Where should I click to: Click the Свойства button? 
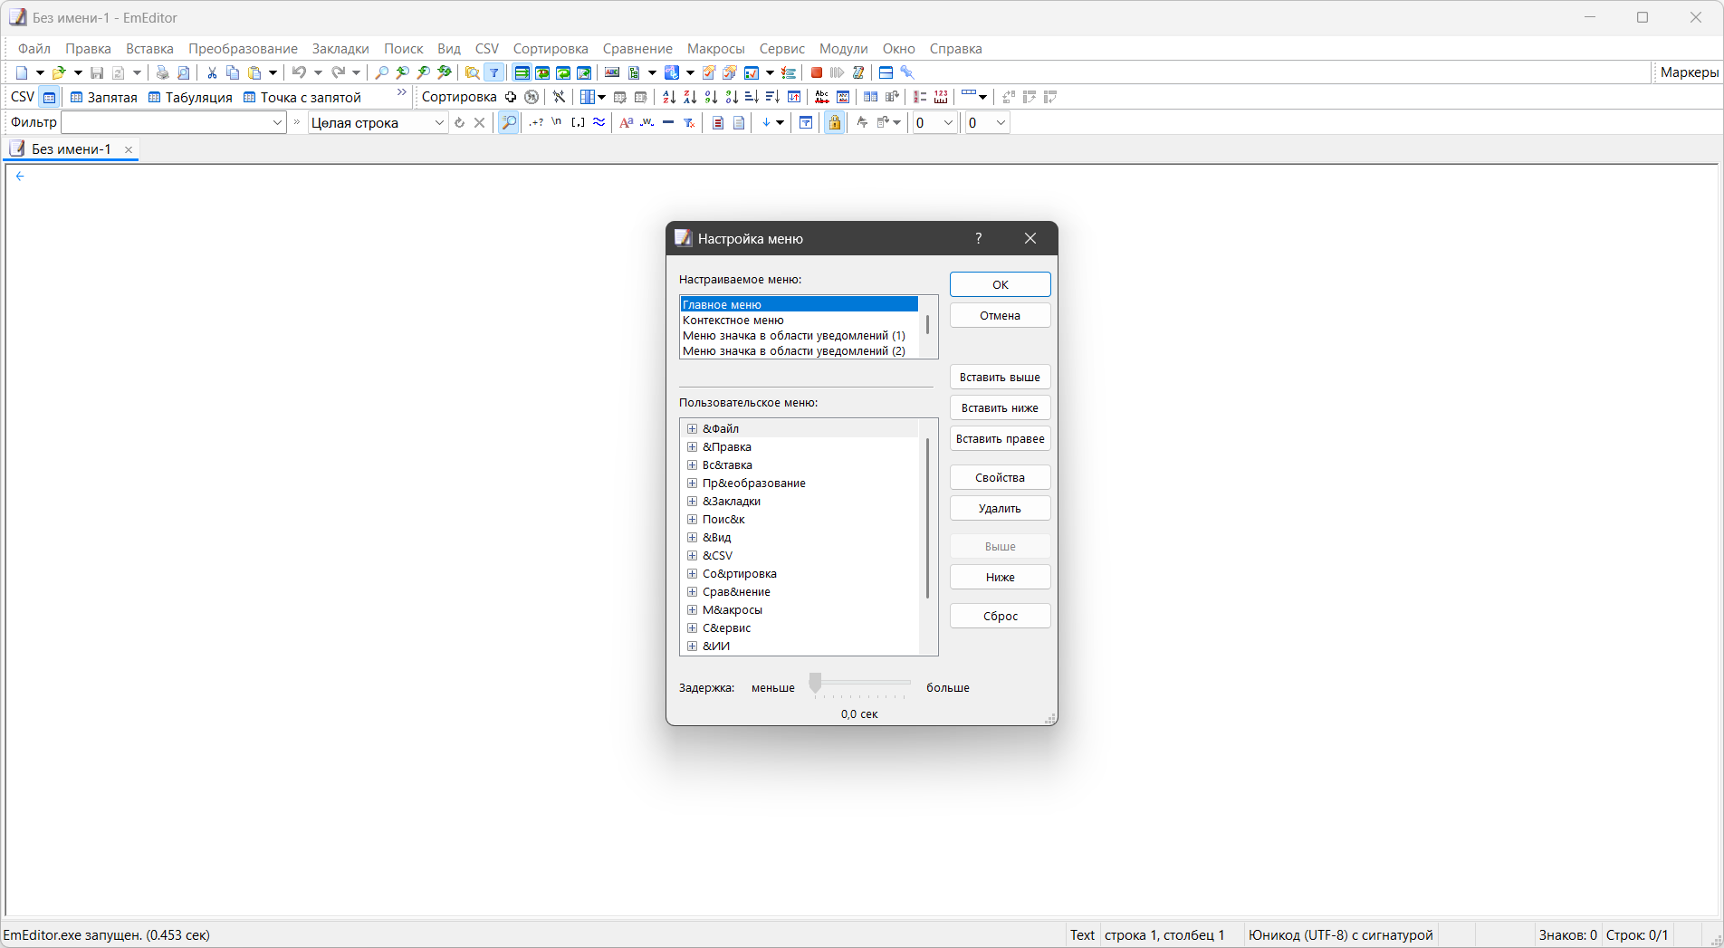click(x=1000, y=477)
